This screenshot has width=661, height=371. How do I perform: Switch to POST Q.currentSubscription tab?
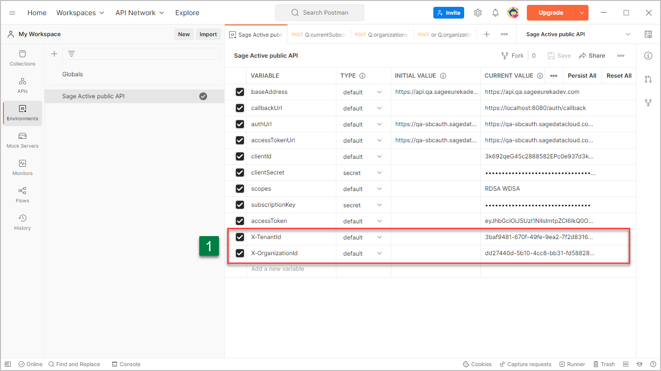(x=319, y=35)
